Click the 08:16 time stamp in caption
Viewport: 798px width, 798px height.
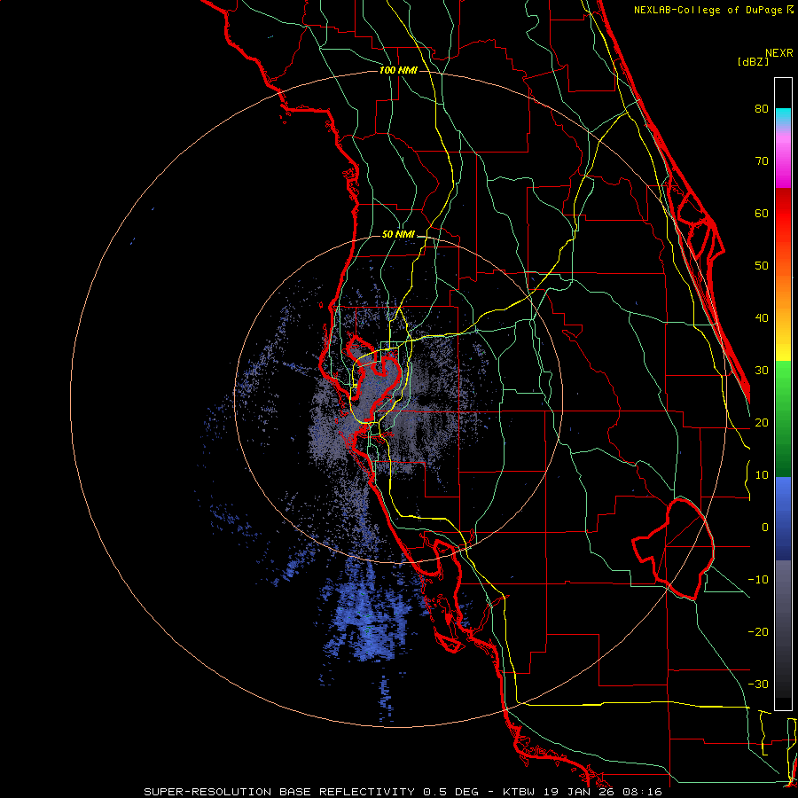tap(640, 792)
